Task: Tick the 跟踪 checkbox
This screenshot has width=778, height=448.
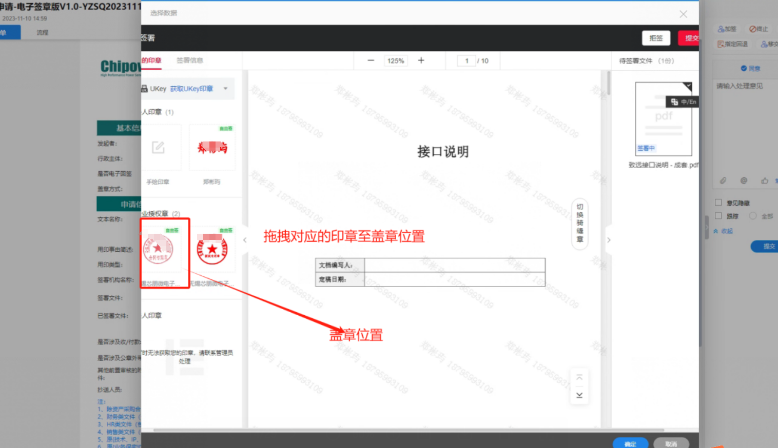Action: tap(718, 216)
